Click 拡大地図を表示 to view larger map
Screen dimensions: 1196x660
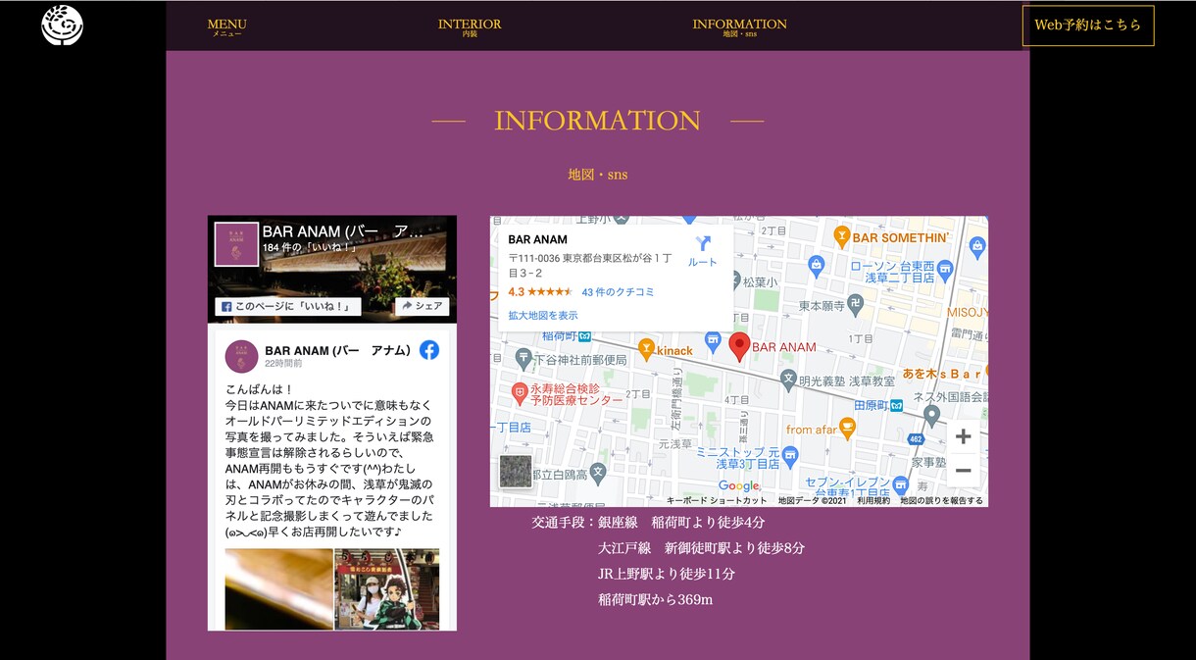pyautogui.click(x=543, y=316)
